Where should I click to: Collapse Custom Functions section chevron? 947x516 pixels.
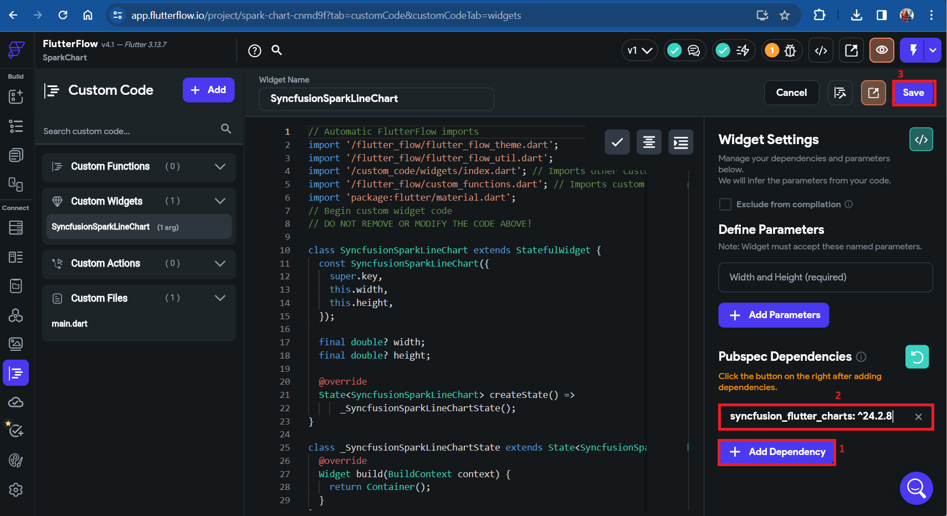(220, 166)
